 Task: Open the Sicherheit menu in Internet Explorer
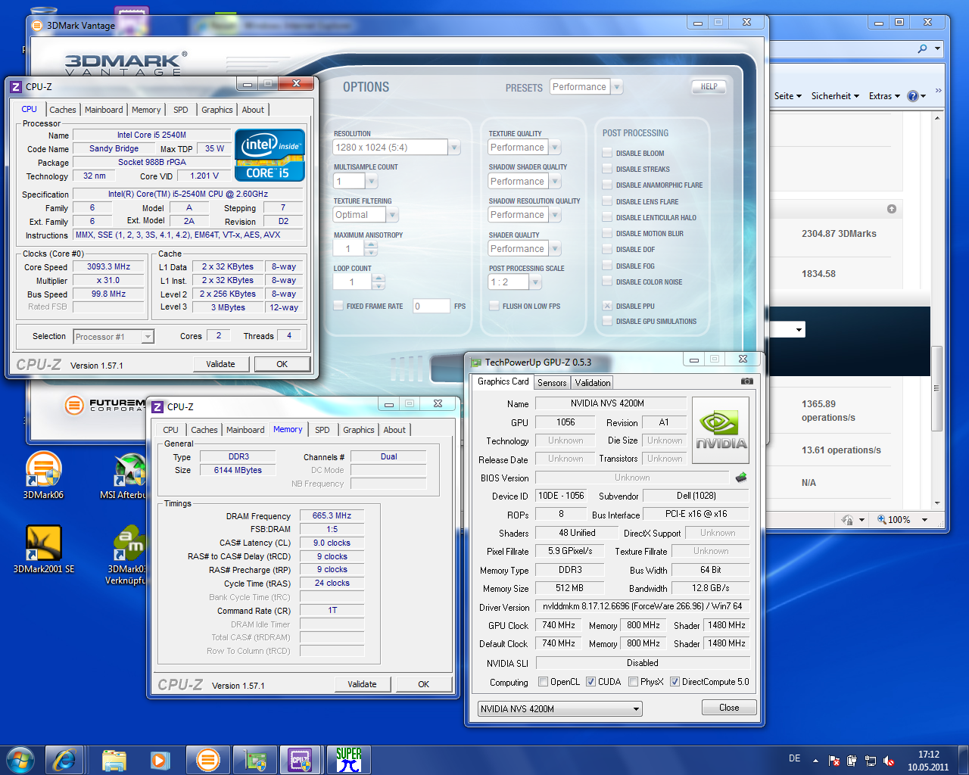835,96
